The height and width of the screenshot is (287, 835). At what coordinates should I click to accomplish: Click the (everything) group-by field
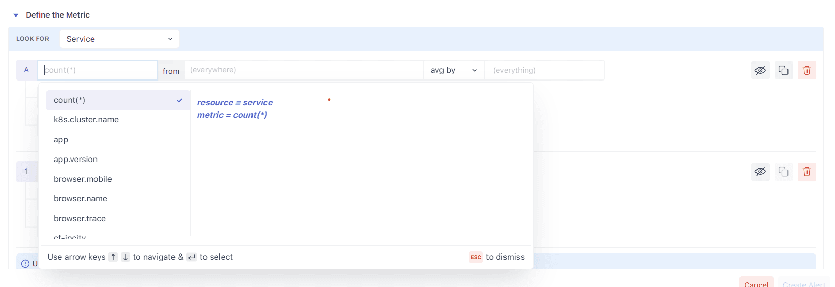tap(544, 70)
